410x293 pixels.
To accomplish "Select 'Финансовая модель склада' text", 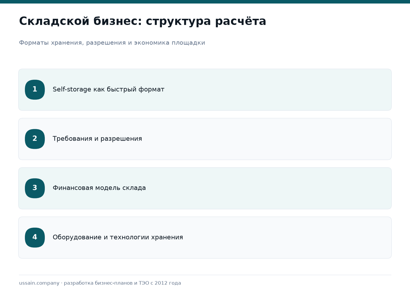I will 99,188.
